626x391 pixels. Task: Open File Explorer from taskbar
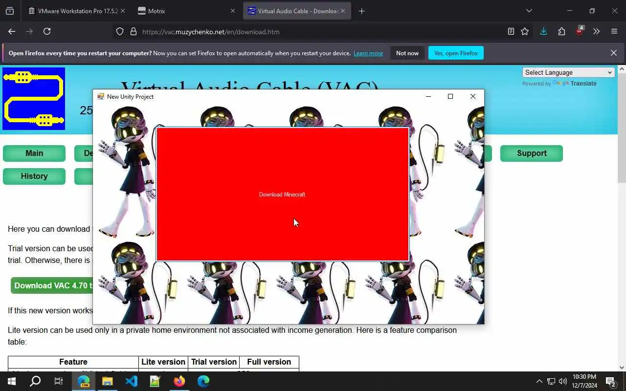click(108, 381)
